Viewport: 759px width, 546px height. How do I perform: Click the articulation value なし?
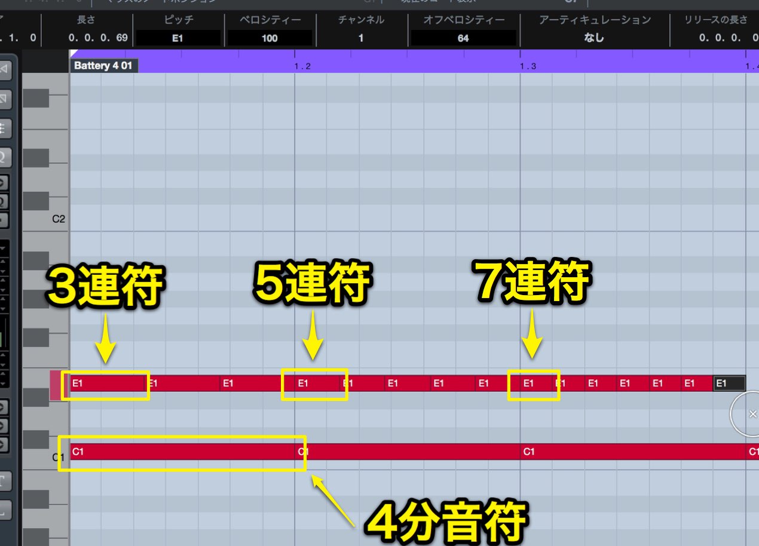pyautogui.click(x=594, y=38)
